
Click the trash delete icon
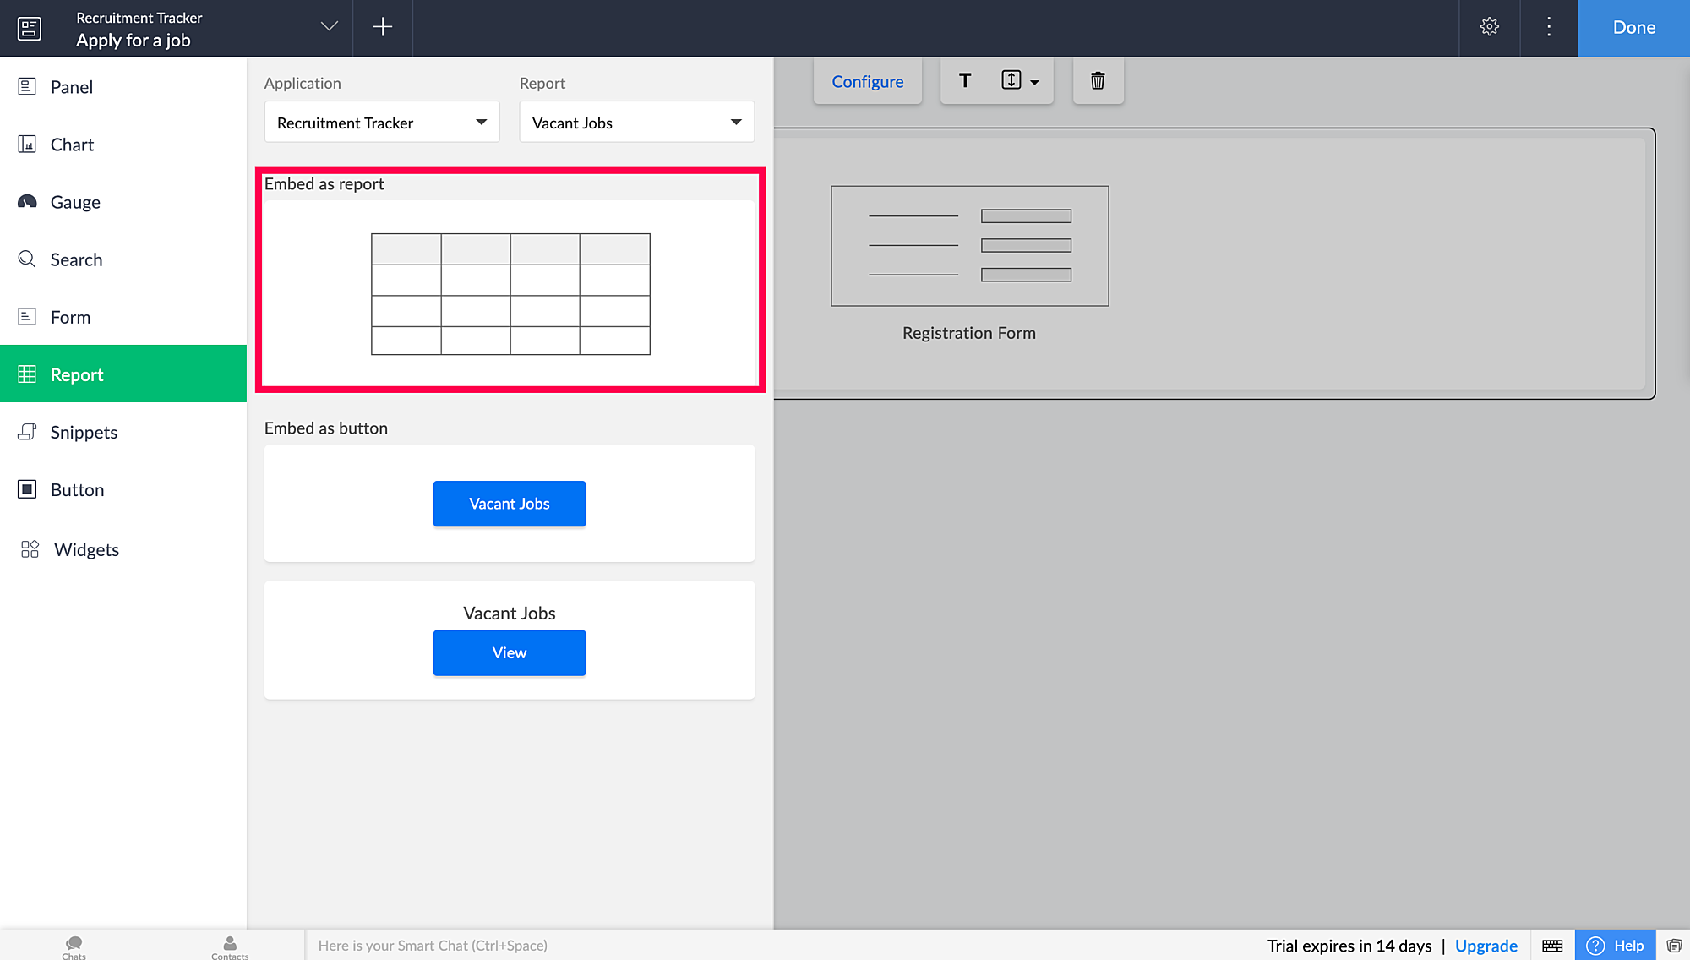click(x=1098, y=81)
